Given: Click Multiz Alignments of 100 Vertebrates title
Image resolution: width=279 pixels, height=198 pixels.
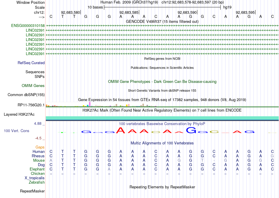Looking at the screenshot, I should click(162, 143).
